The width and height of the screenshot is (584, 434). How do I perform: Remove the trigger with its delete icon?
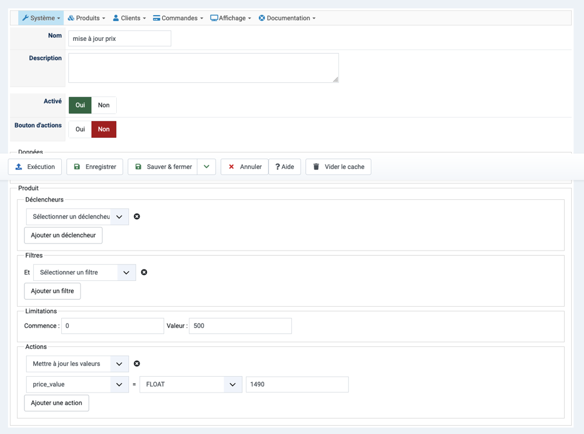click(x=137, y=217)
